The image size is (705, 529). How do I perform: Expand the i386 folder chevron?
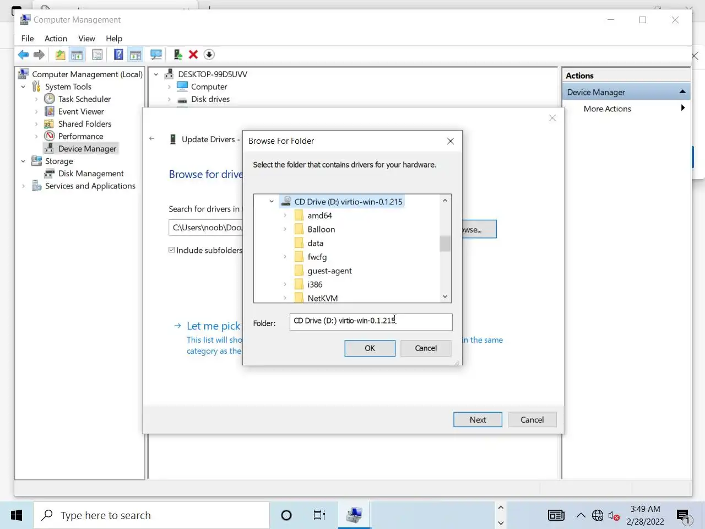(x=285, y=284)
